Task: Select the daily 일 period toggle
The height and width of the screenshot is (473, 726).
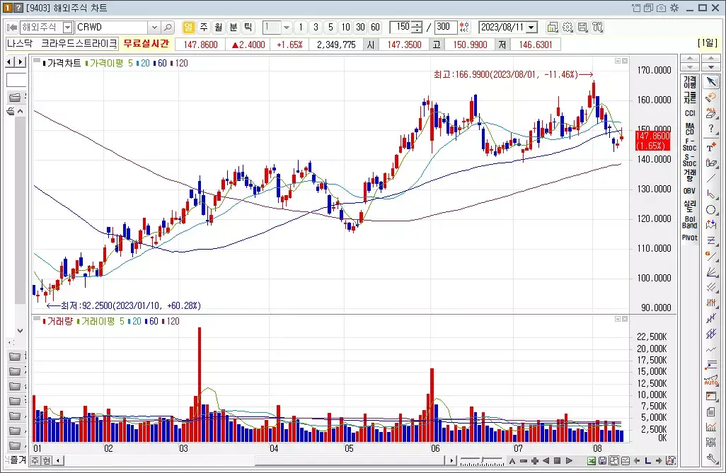Action: point(188,28)
